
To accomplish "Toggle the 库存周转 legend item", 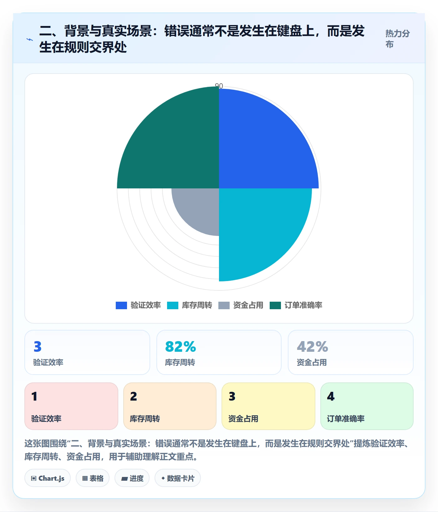I will [x=190, y=305].
